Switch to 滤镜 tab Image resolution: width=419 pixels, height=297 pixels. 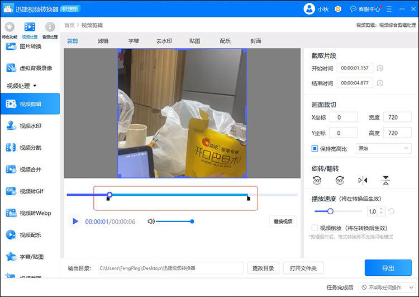103,41
